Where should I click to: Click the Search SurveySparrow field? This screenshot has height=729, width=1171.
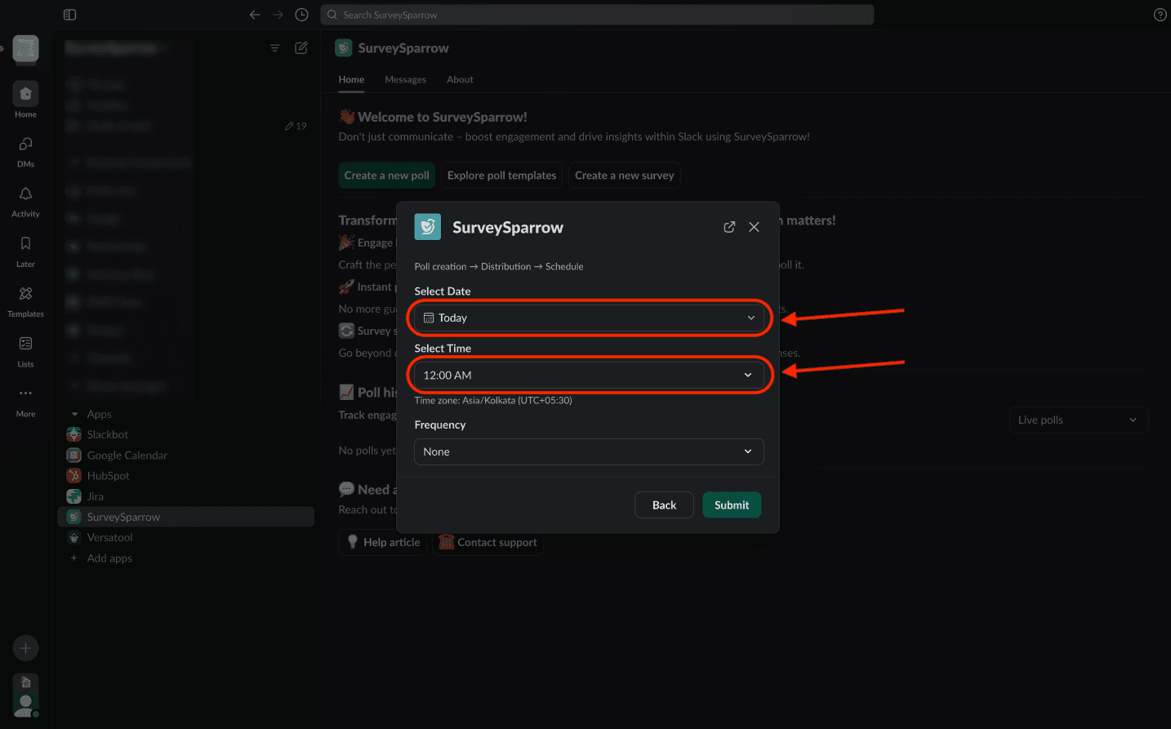596,15
